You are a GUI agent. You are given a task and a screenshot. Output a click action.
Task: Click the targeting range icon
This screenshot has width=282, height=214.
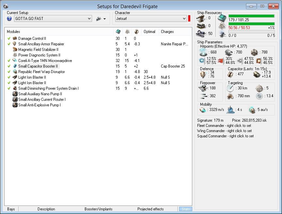click(x=230, y=88)
